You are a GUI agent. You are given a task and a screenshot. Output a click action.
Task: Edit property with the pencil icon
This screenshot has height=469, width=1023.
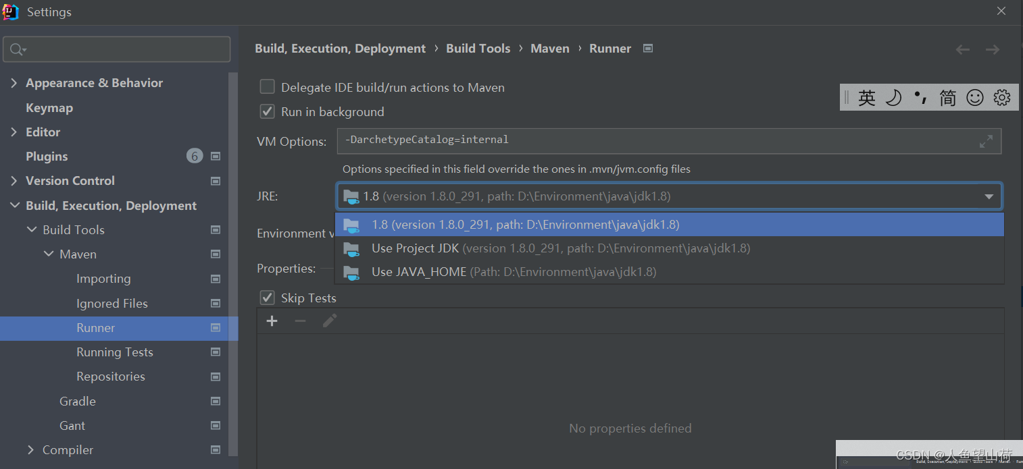[329, 321]
